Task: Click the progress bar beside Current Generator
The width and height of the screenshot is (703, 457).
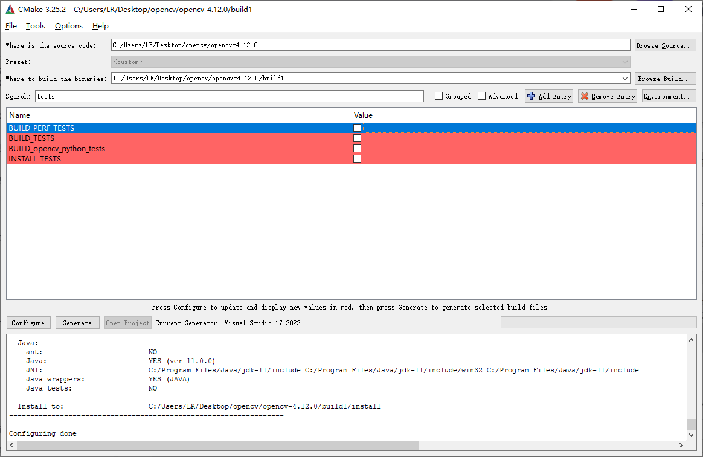Action: coord(599,322)
